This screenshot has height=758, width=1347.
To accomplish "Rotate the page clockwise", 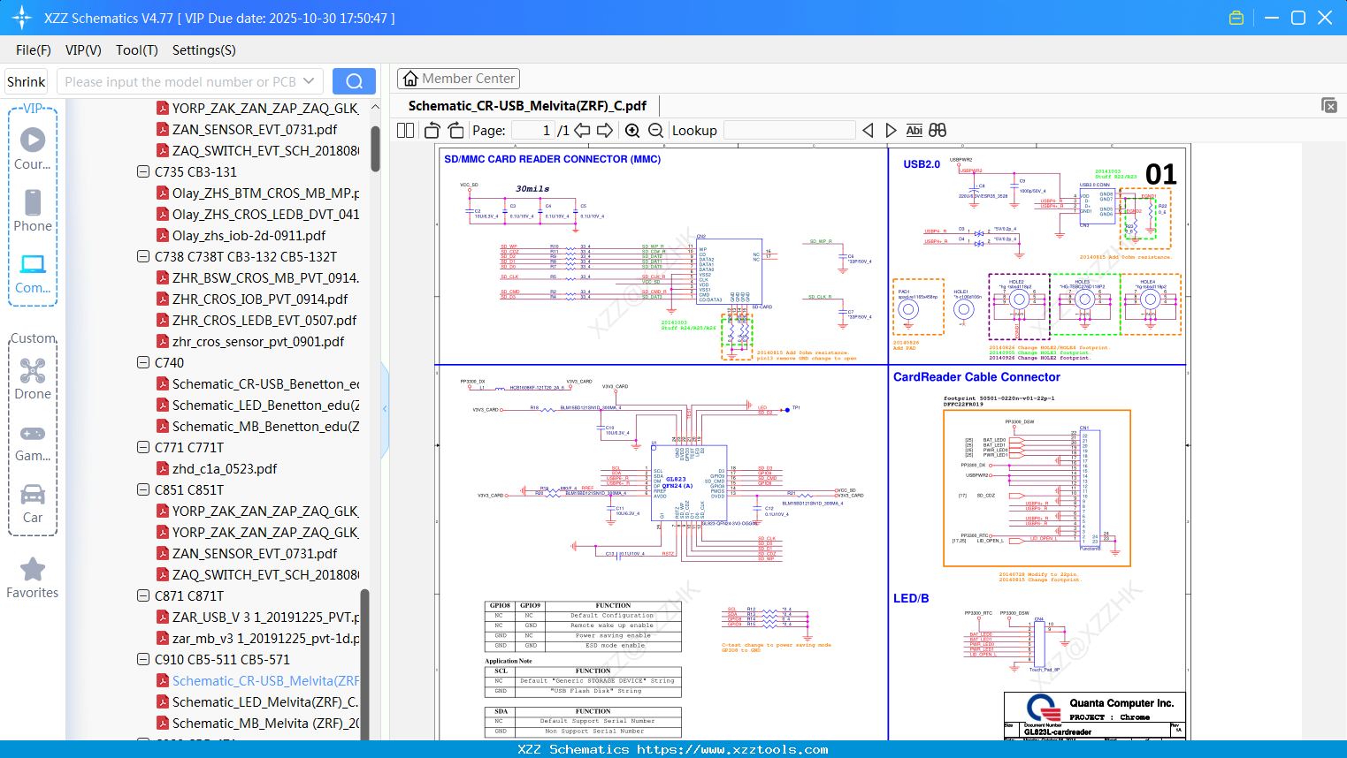I will 455,131.
